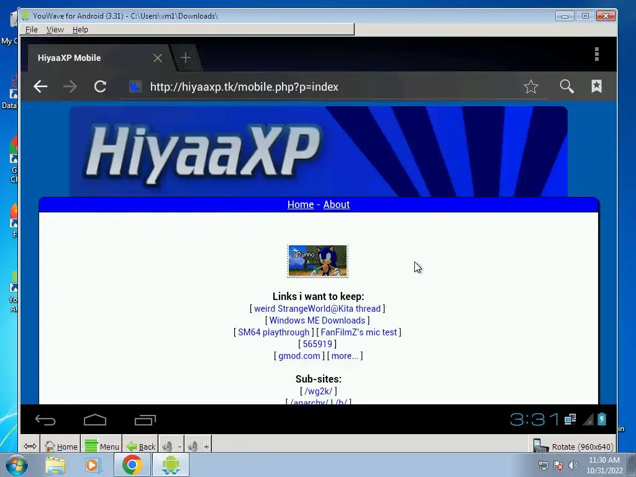
Task: Open Windows Media Player from taskbar
Action: (x=93, y=465)
